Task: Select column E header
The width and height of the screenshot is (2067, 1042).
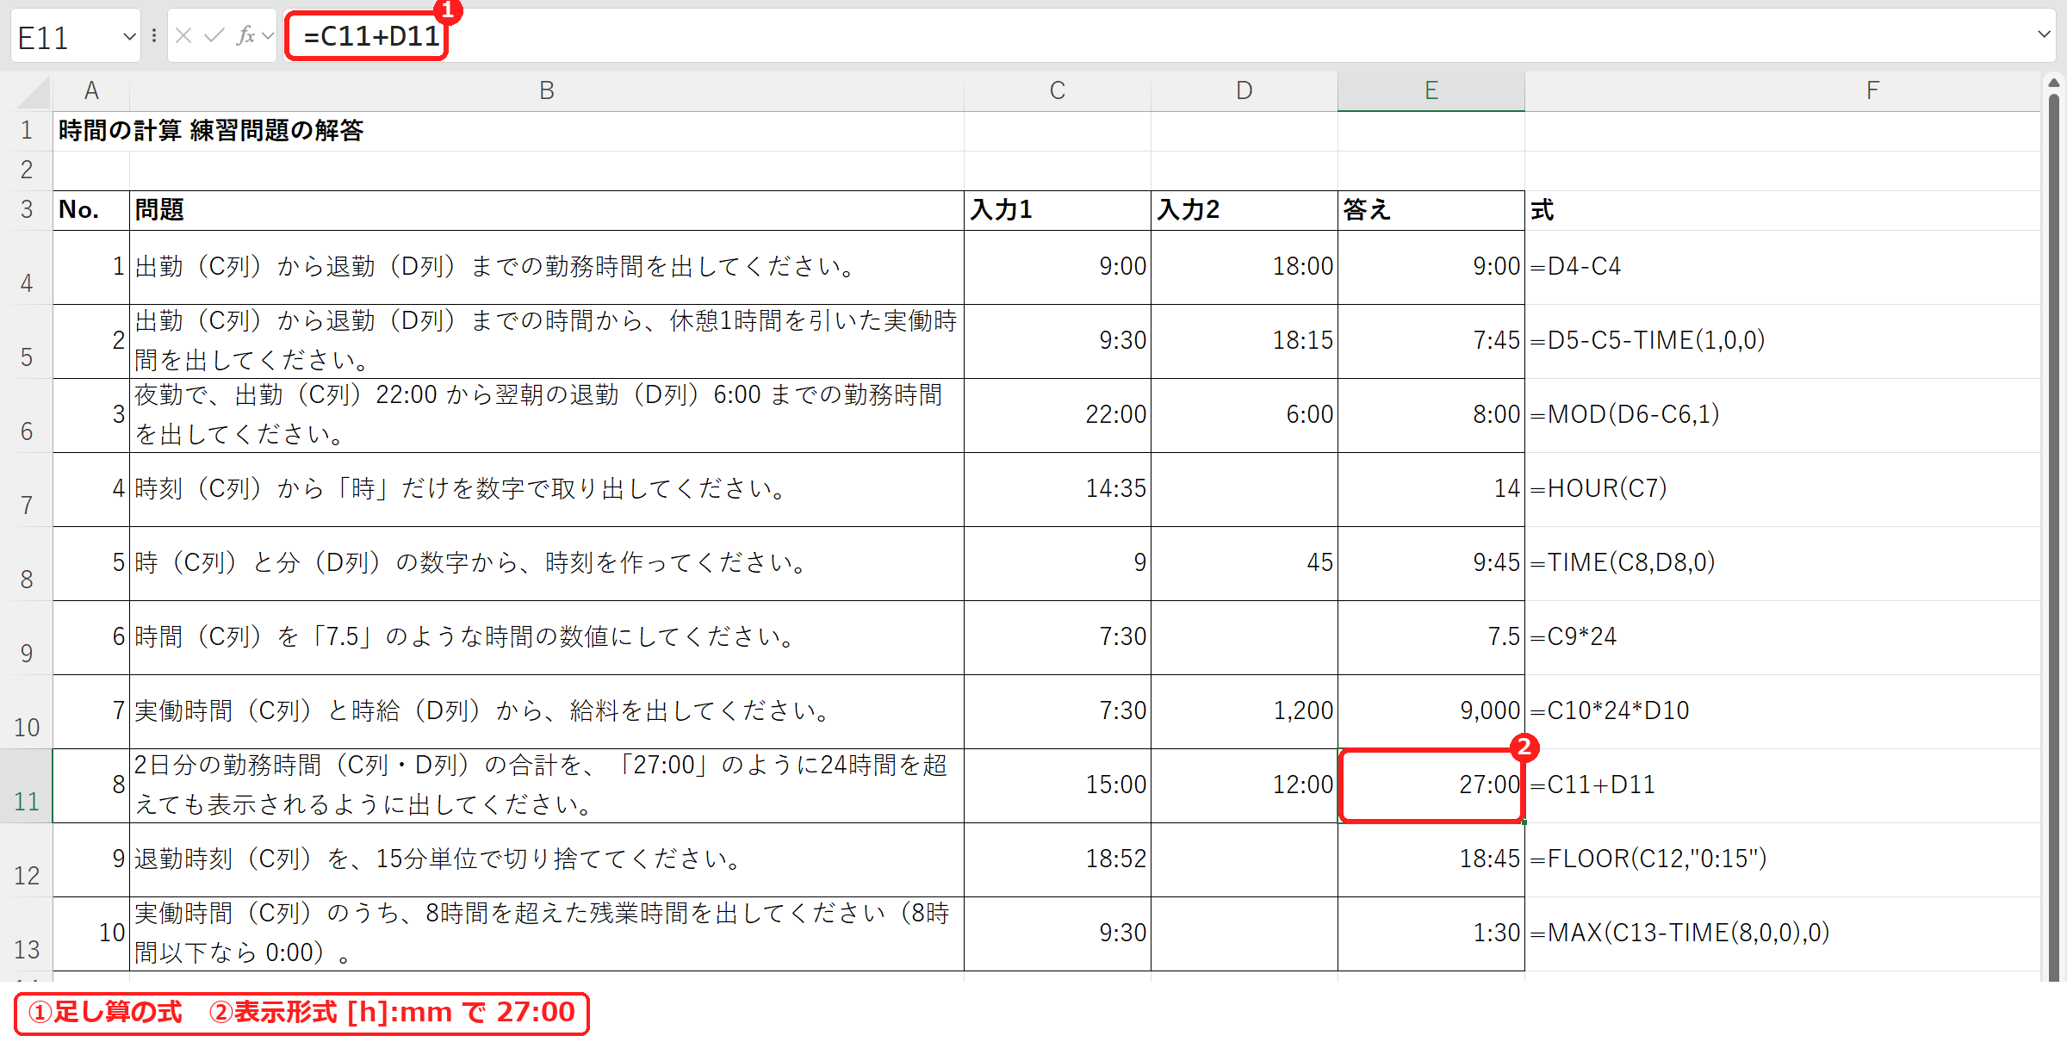Action: click(1431, 90)
